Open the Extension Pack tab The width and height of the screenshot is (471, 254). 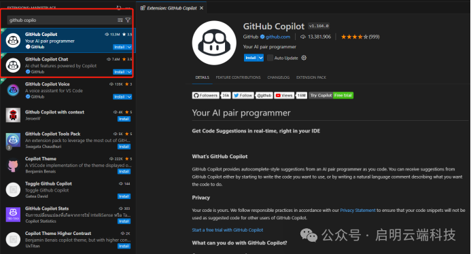(x=311, y=77)
